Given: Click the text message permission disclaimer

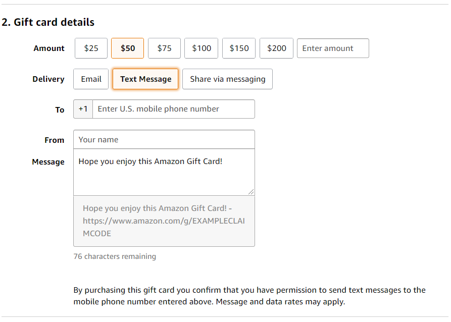Looking at the screenshot, I should (249, 294).
